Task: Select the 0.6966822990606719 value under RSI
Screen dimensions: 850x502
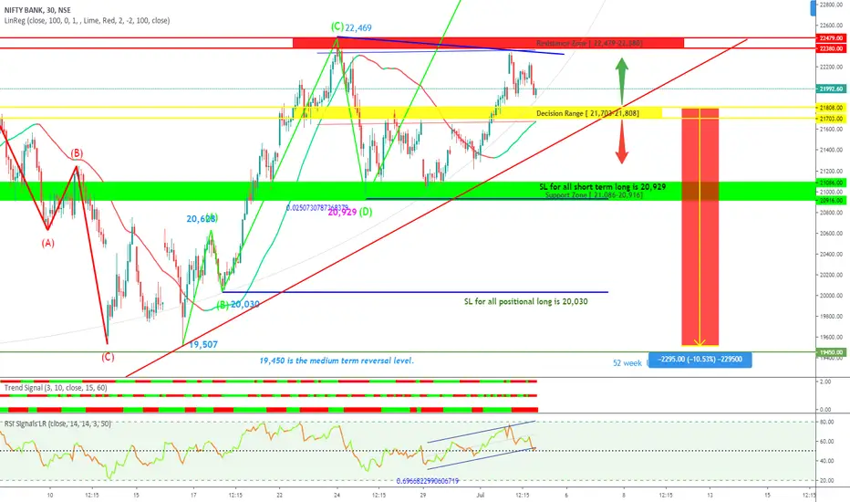Action: (x=427, y=481)
